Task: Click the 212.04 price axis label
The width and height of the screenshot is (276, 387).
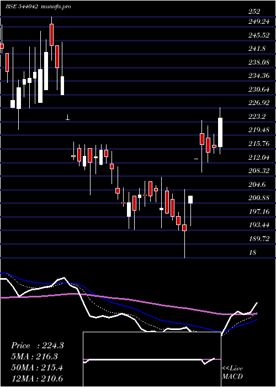Action: coord(258,157)
